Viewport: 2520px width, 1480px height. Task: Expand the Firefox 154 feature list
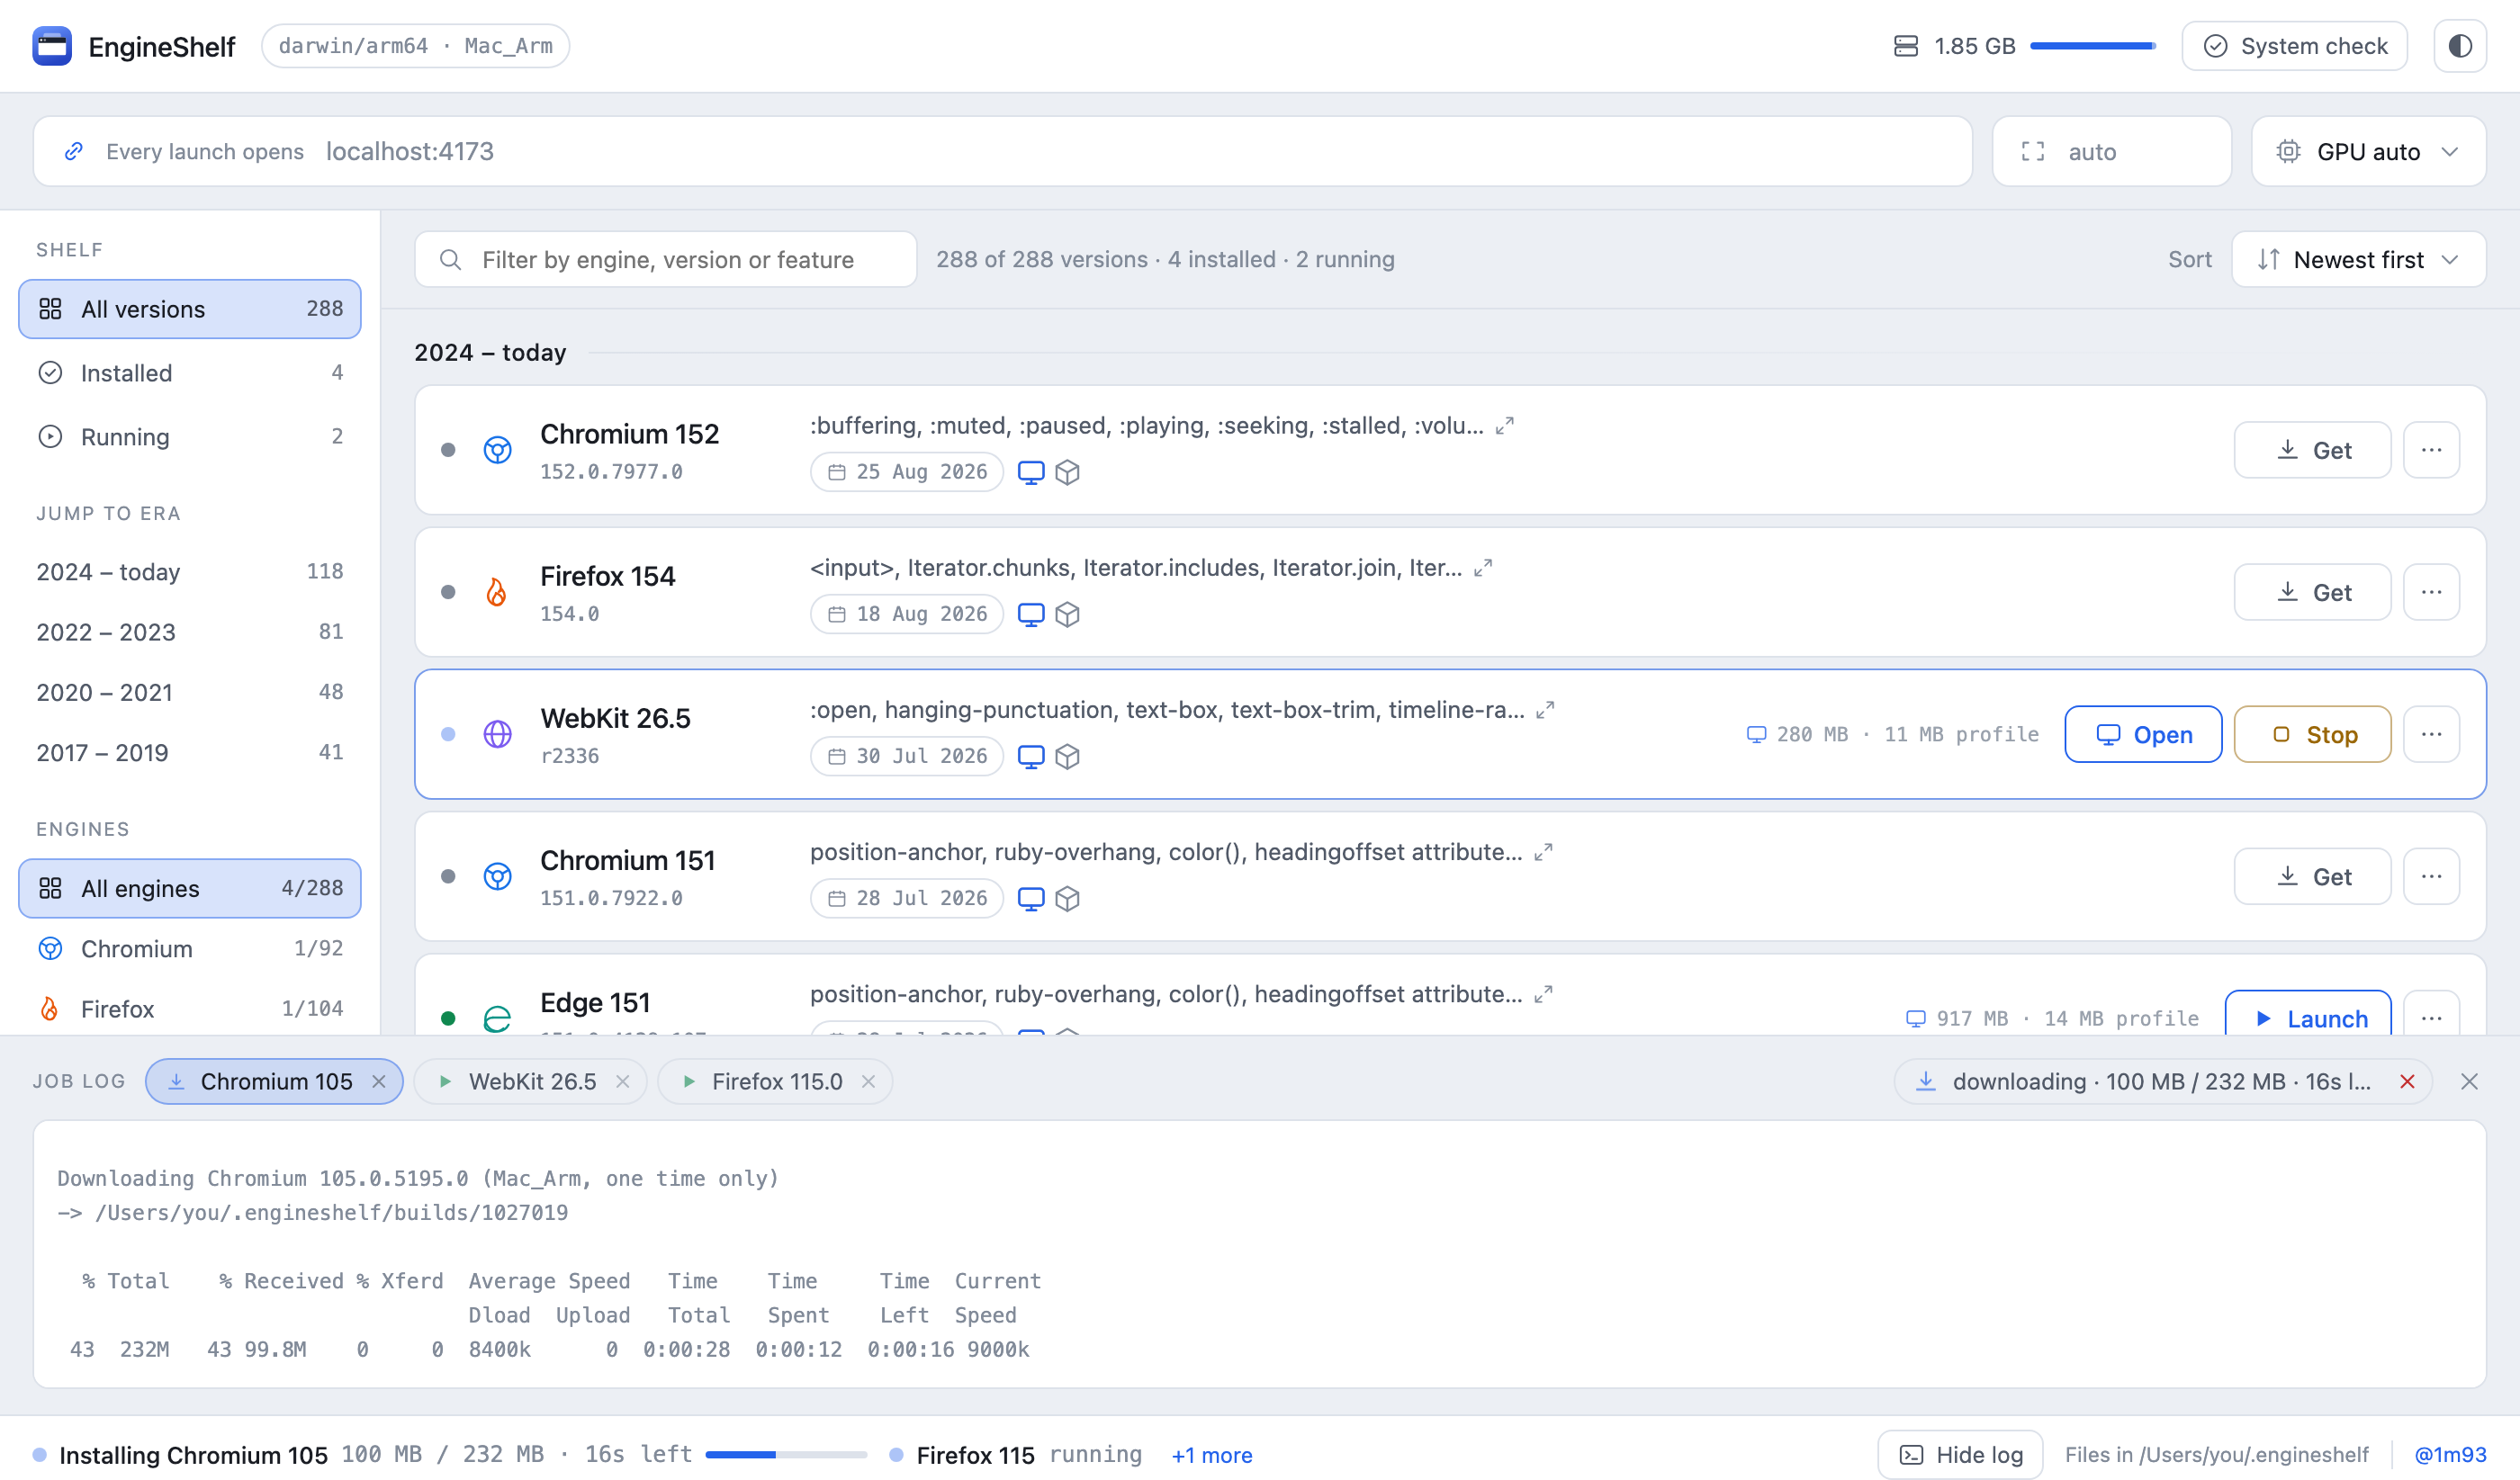(x=1483, y=568)
